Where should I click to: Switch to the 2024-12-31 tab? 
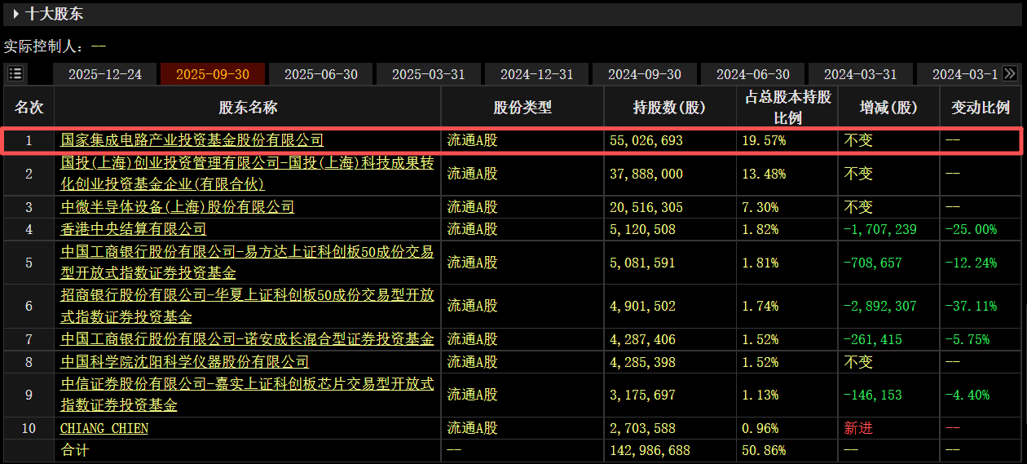coord(536,74)
